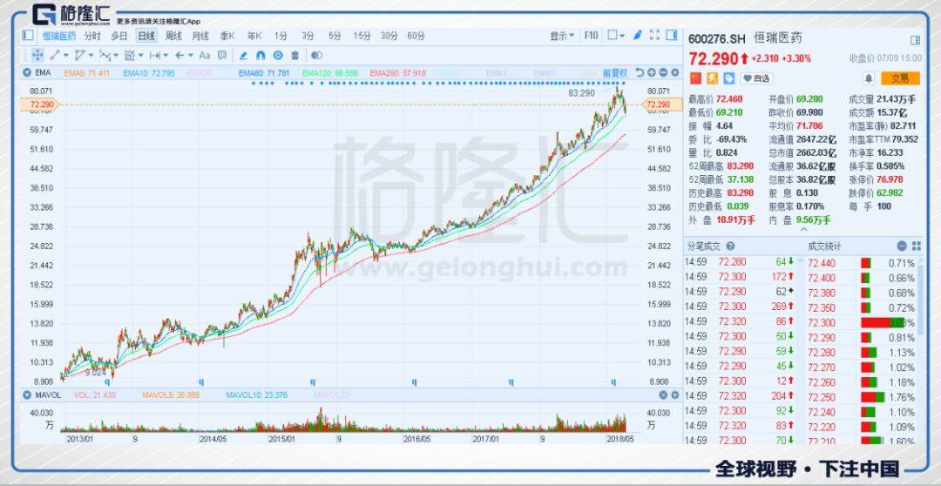Viewport: 941px width, 486px height.
Task: Select the text annotation Aa tool
Action: point(205,56)
